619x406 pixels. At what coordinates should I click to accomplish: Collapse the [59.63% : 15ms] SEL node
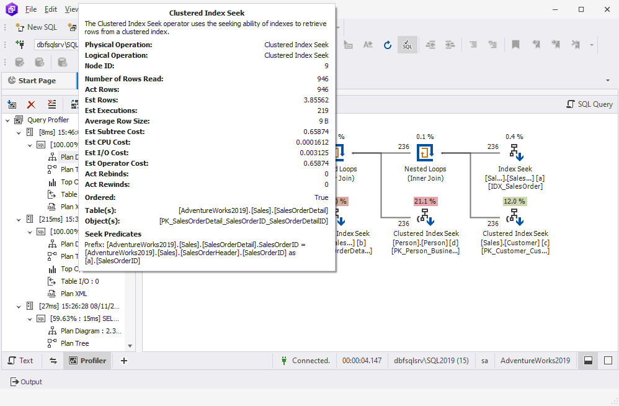[x=30, y=318]
